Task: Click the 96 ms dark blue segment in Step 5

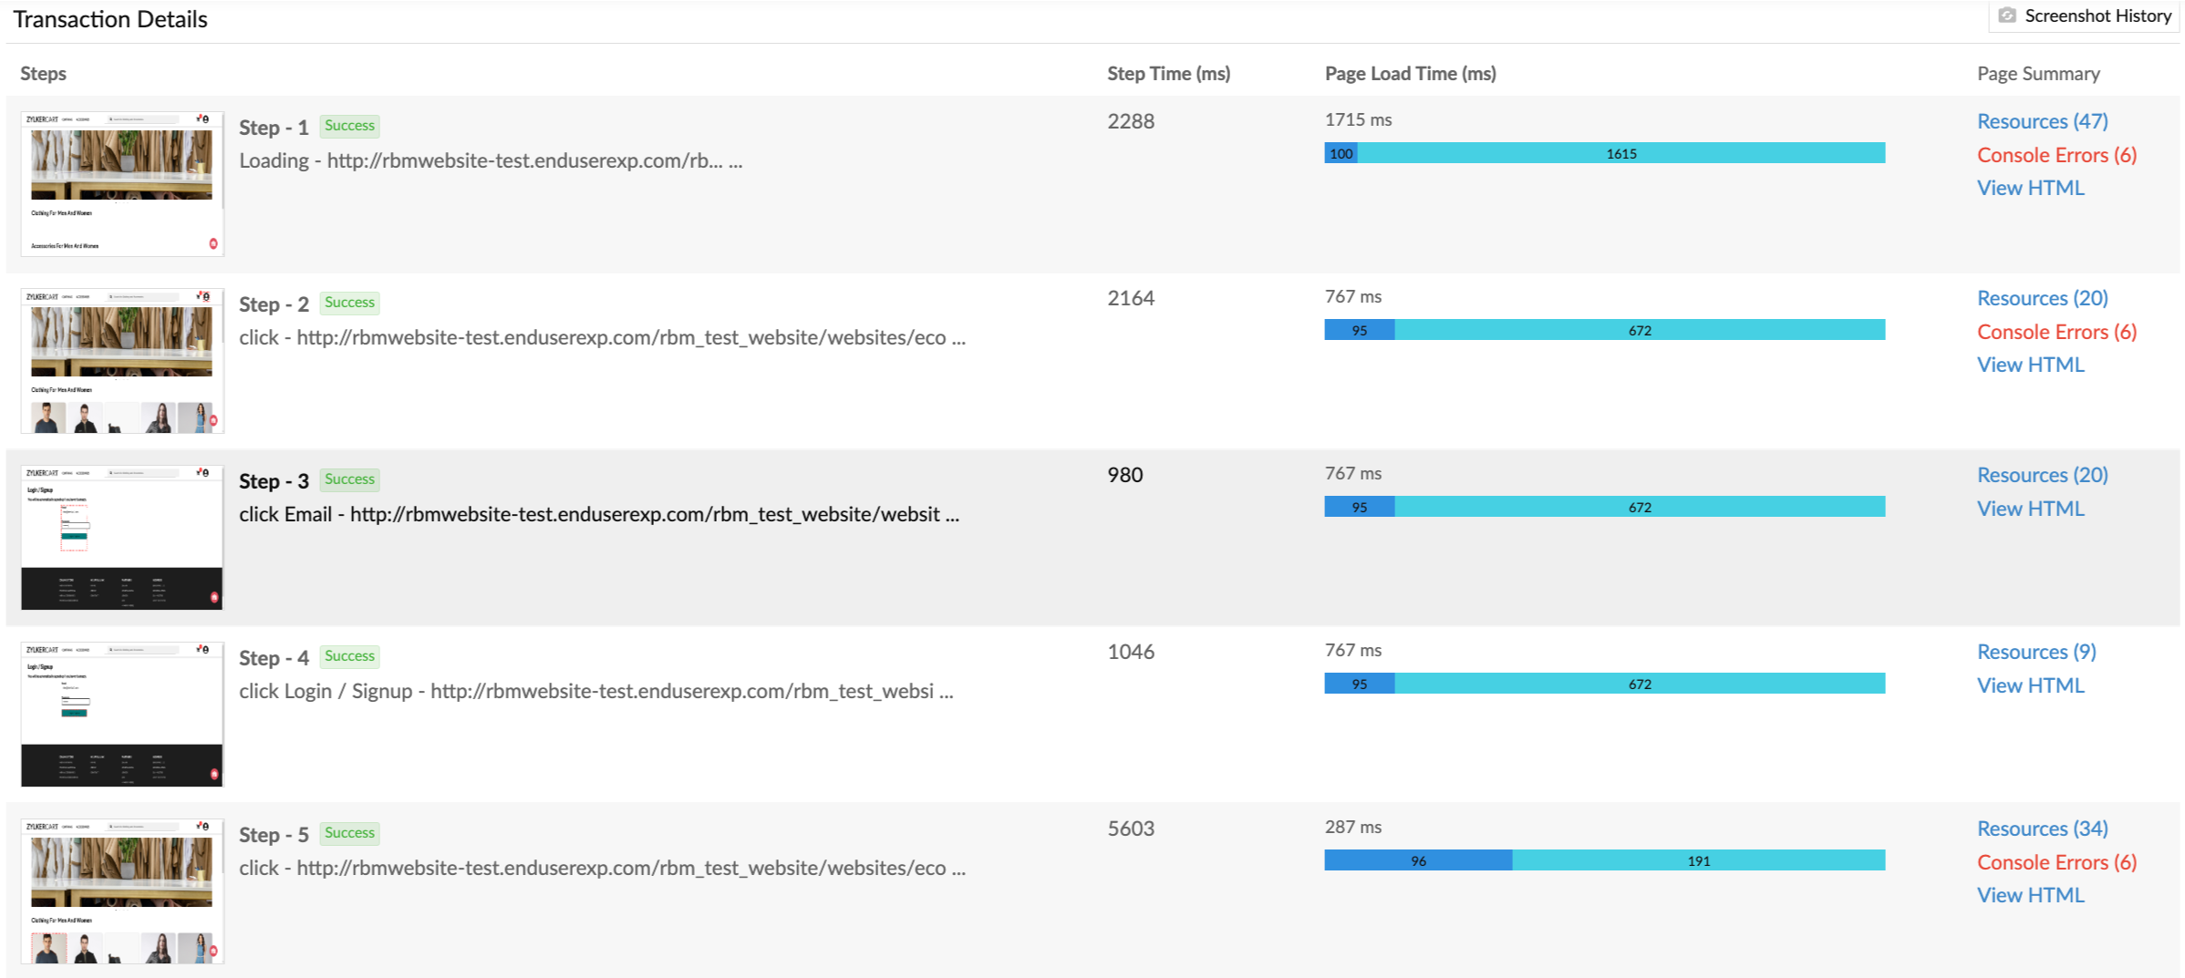Action: point(1417,860)
